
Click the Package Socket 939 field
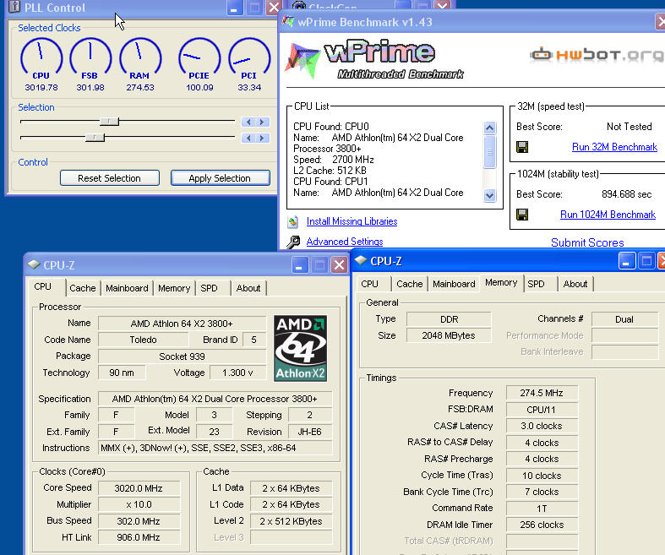click(x=182, y=356)
